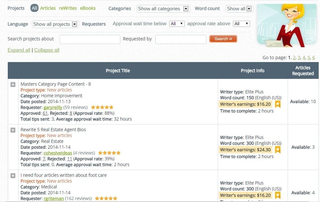The width and height of the screenshot is (320, 202).
Task: Go to page 2
Action: click(x=294, y=58)
